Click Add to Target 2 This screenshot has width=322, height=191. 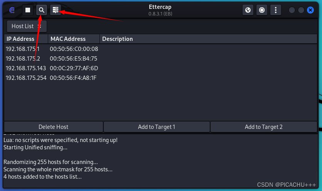point(264,127)
